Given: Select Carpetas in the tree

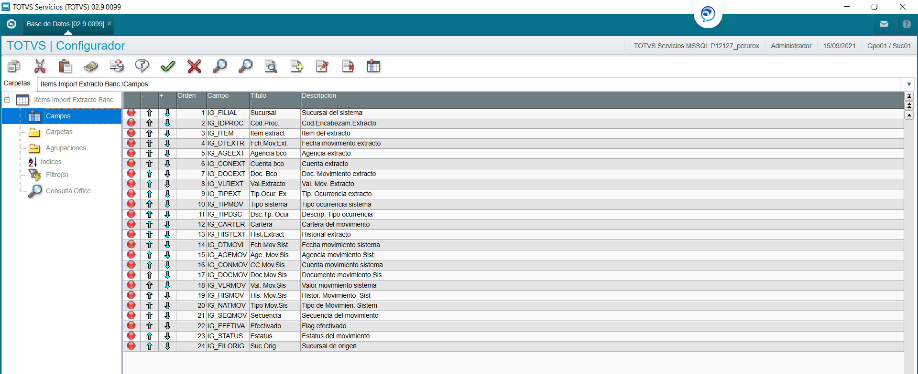Looking at the screenshot, I should click(59, 132).
